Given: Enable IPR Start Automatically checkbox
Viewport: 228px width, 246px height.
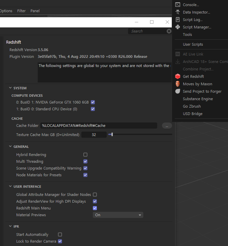Looking at the screenshot, I should point(60,234).
